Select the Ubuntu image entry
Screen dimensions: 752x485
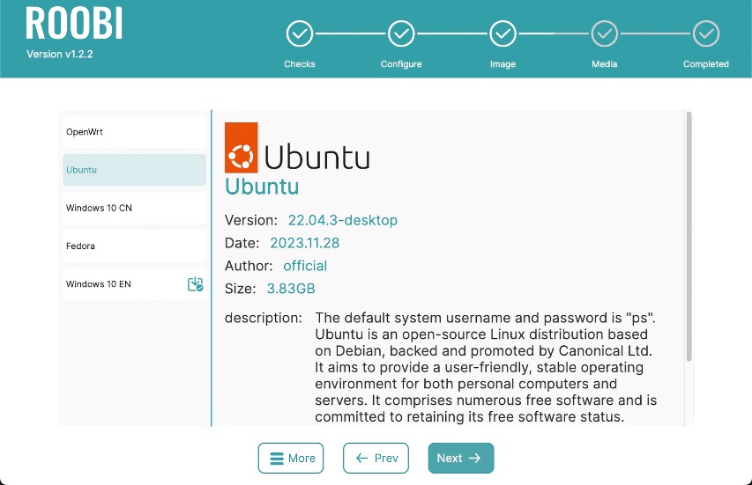[x=134, y=170]
